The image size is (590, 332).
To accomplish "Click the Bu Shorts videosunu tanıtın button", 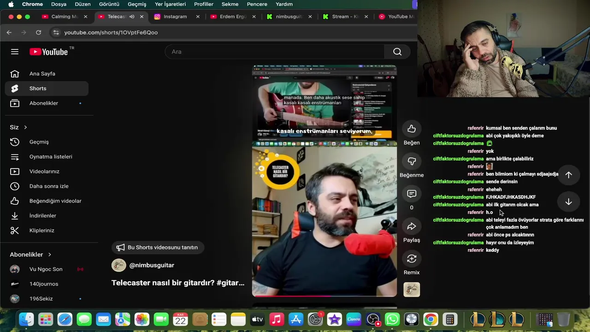I will coord(157,248).
